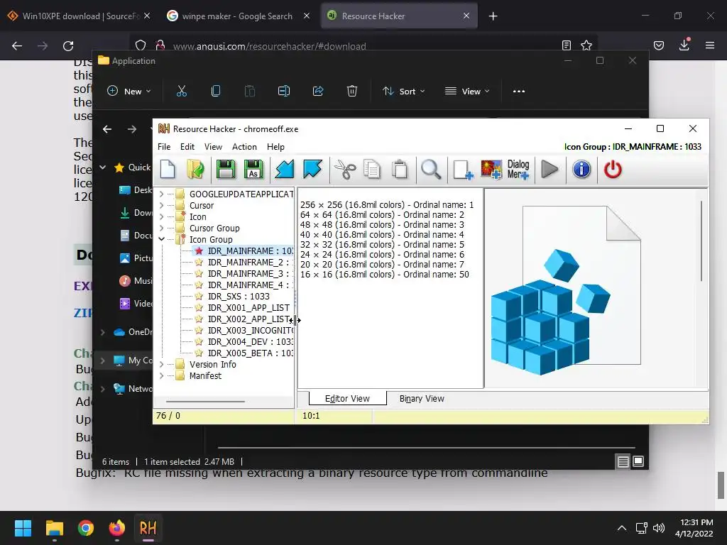Viewport: 727px width, 545px height.
Task: Click the New blank file icon in Resource Hacker
Action: (168, 170)
